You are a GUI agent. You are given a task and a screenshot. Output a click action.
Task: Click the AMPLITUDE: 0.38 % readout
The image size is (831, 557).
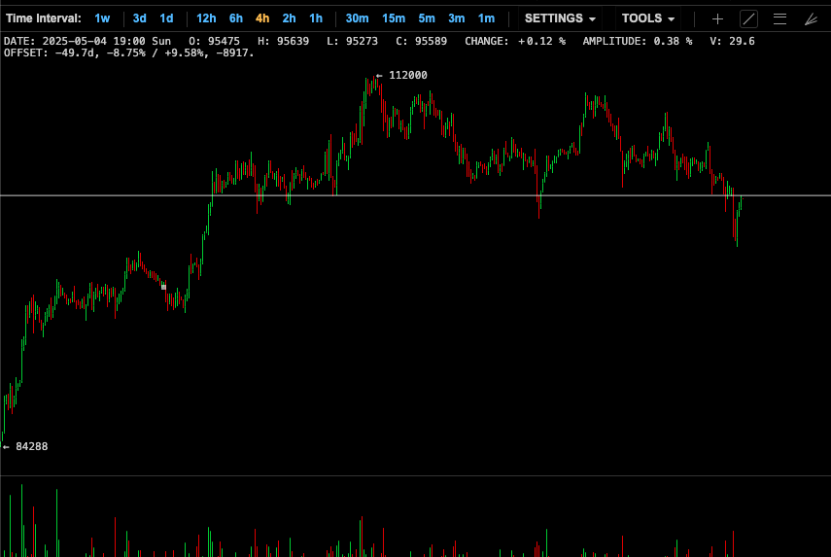point(638,42)
